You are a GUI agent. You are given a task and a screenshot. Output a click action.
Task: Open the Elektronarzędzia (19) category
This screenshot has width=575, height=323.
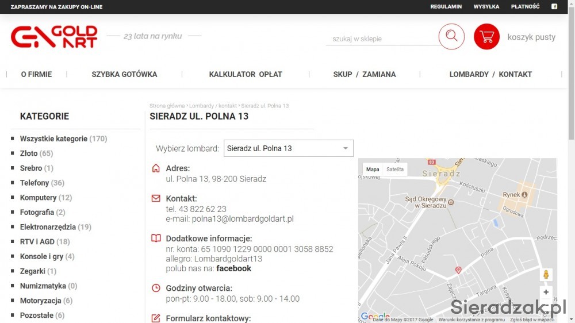point(55,227)
